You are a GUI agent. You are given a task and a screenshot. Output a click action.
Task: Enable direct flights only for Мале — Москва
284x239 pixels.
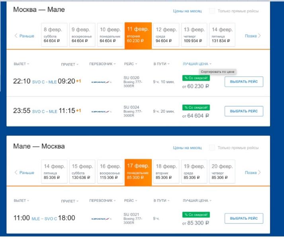212,148
